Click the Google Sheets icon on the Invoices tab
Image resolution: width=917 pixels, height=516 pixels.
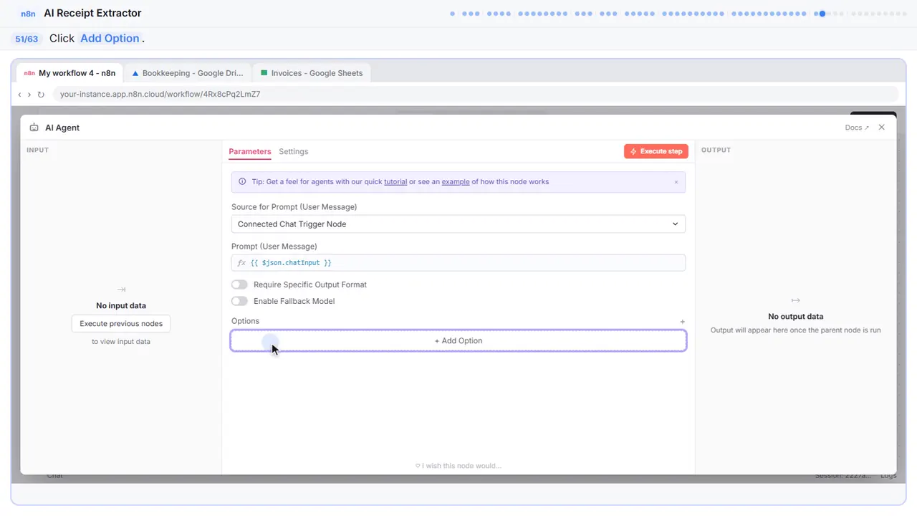click(264, 73)
